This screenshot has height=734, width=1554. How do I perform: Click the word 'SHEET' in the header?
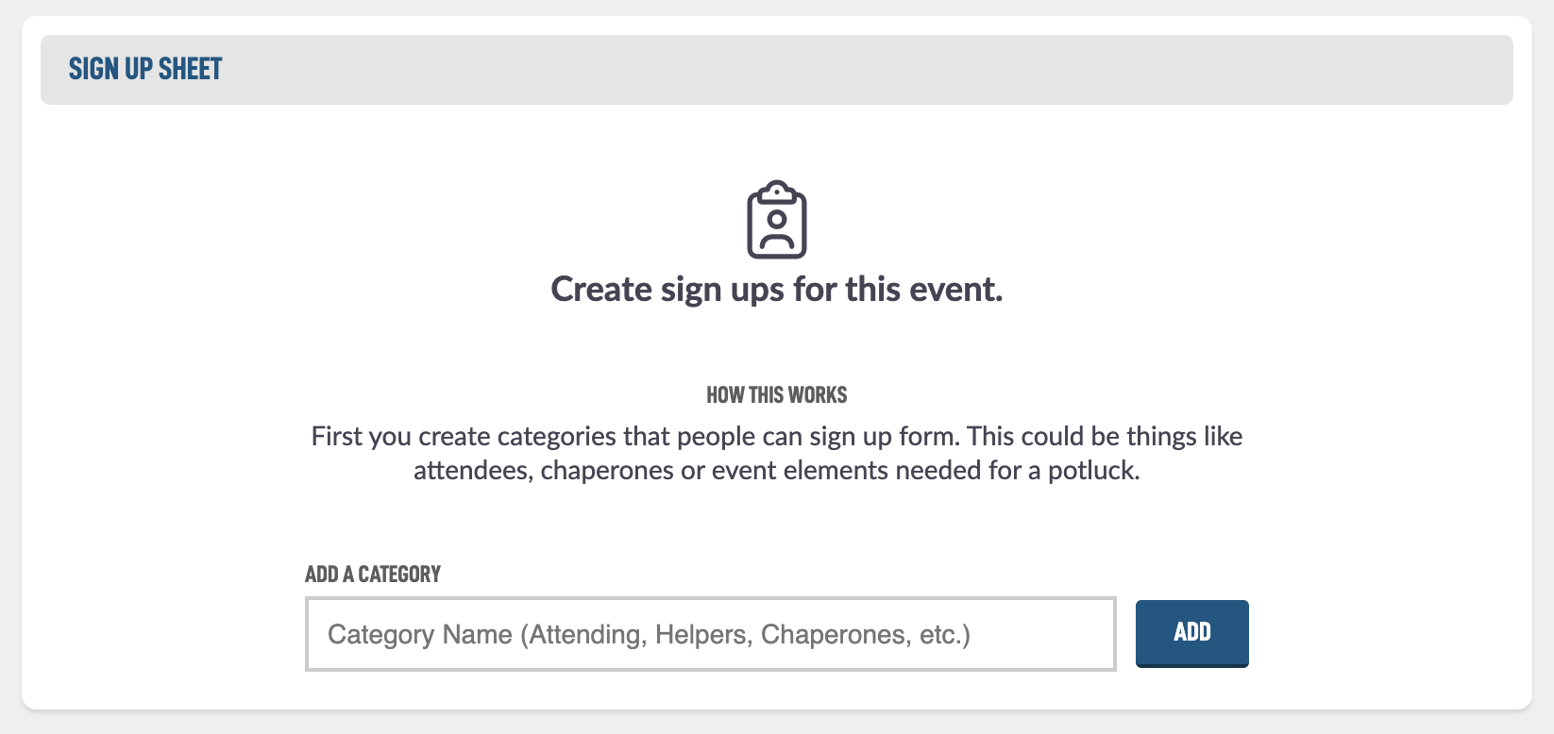[x=190, y=69]
